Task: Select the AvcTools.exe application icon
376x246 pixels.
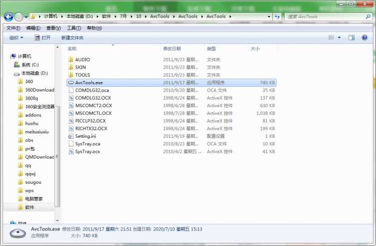Action: (x=71, y=83)
